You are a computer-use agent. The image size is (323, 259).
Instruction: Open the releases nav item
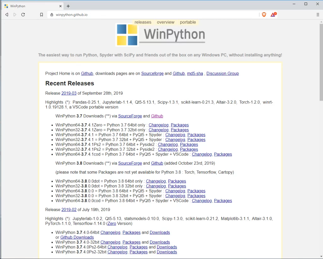143,22
